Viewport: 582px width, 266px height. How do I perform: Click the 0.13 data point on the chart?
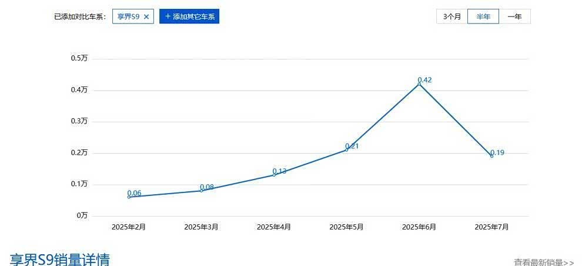pyautogui.click(x=274, y=175)
